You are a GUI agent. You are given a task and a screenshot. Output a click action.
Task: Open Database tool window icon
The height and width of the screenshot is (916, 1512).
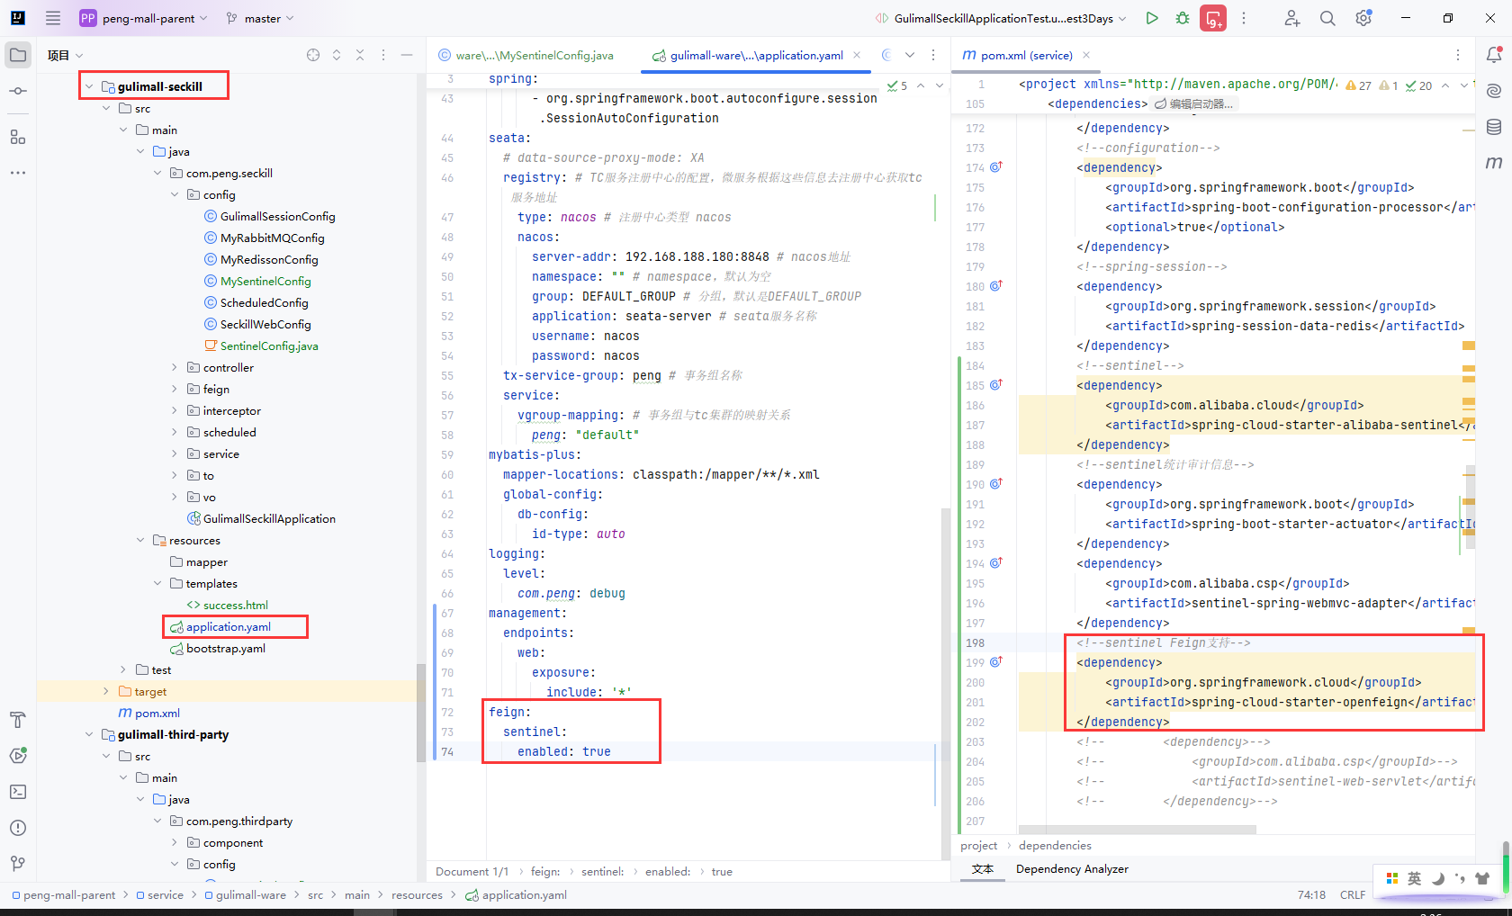tap(1494, 127)
